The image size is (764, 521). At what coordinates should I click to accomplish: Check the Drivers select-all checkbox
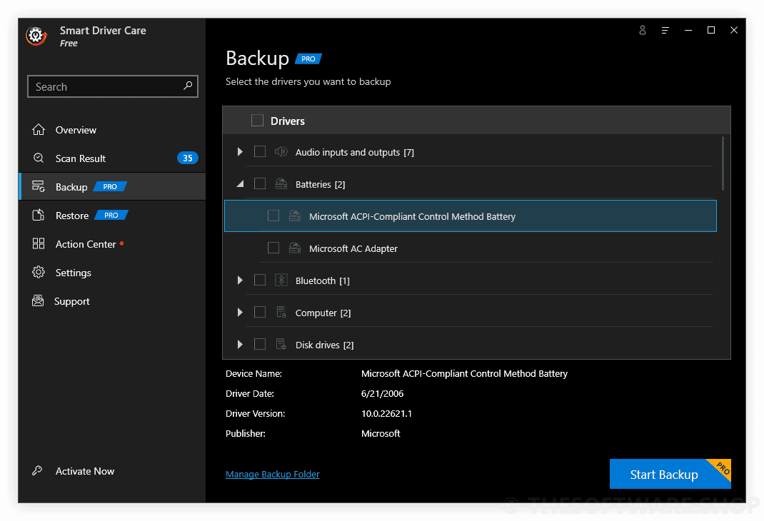click(x=257, y=121)
